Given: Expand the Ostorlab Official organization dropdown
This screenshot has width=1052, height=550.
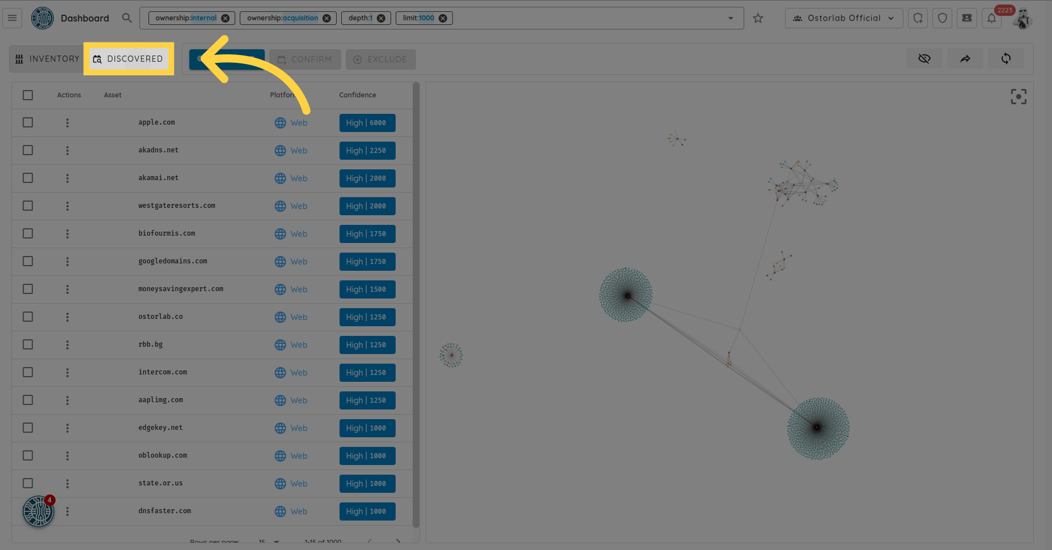Looking at the screenshot, I should pyautogui.click(x=843, y=18).
